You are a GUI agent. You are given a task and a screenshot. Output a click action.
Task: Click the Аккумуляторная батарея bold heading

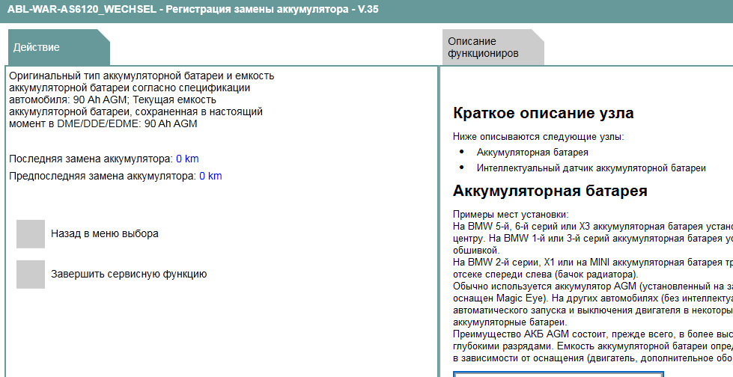pyautogui.click(x=550, y=191)
